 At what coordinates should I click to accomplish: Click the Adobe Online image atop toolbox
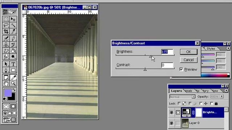click(10, 12)
